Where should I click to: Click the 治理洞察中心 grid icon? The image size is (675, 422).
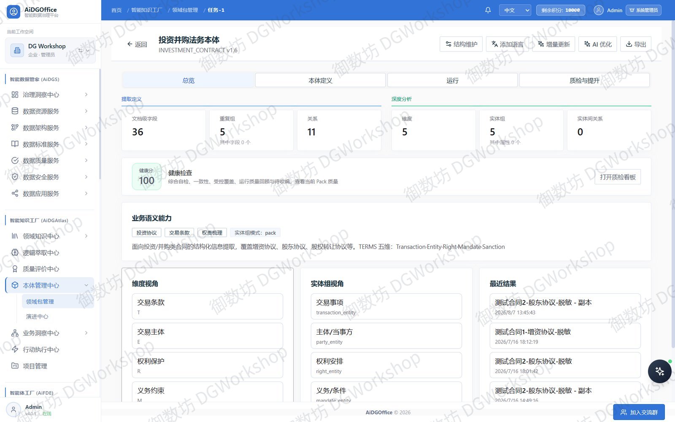(15, 95)
